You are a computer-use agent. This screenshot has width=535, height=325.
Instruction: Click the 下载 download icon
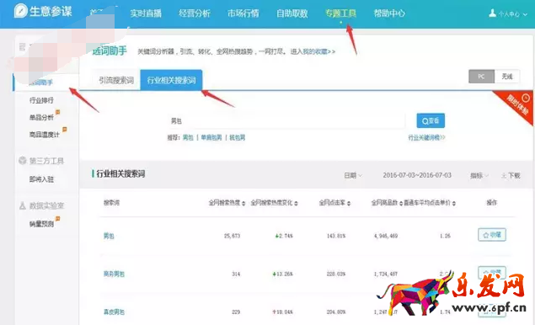(x=504, y=176)
